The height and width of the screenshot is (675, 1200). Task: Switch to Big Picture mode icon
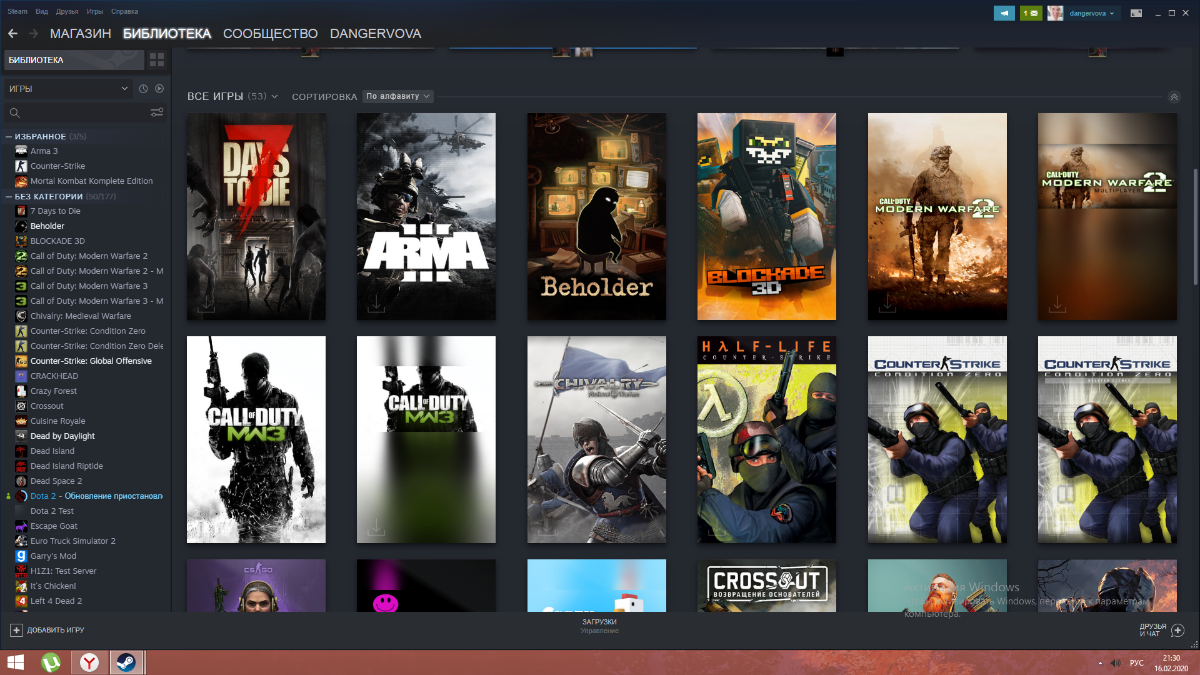click(x=1136, y=13)
